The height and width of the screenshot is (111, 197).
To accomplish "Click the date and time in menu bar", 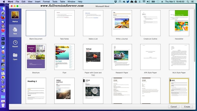I will click(175, 2).
